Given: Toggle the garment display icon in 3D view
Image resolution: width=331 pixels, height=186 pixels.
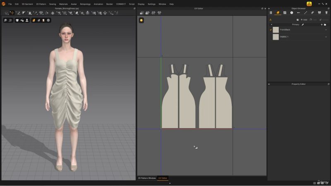Looking at the screenshot, I should (17, 20).
